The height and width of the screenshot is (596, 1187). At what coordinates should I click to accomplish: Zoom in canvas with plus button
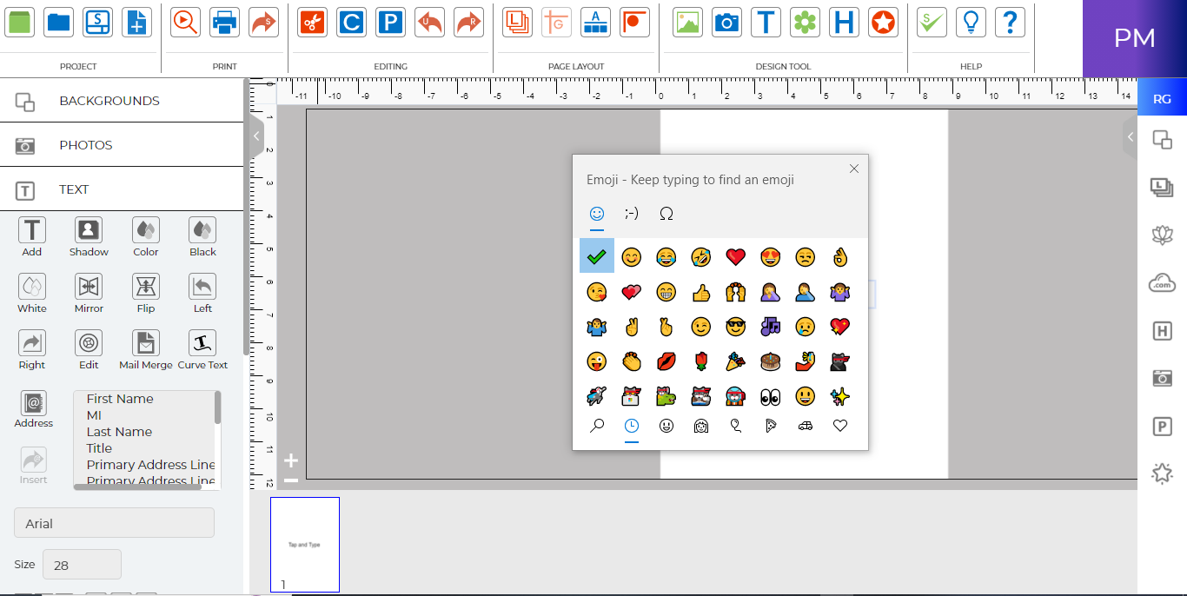tap(291, 460)
